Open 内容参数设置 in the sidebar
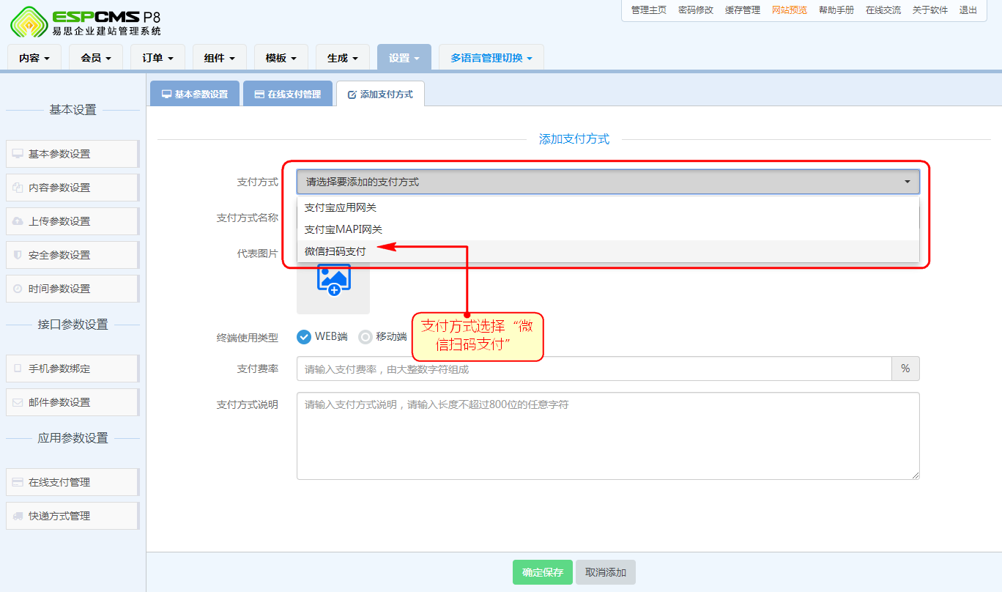This screenshot has height=592, width=1002. tap(72, 188)
